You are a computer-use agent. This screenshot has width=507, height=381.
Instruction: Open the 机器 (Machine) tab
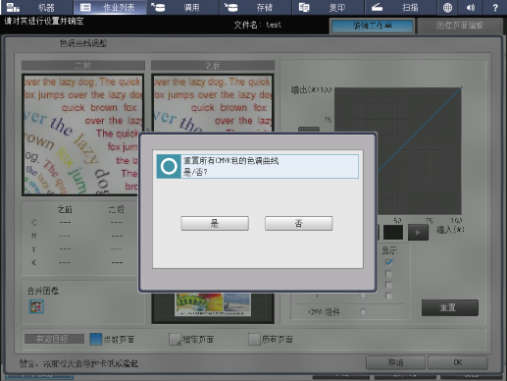(36, 7)
